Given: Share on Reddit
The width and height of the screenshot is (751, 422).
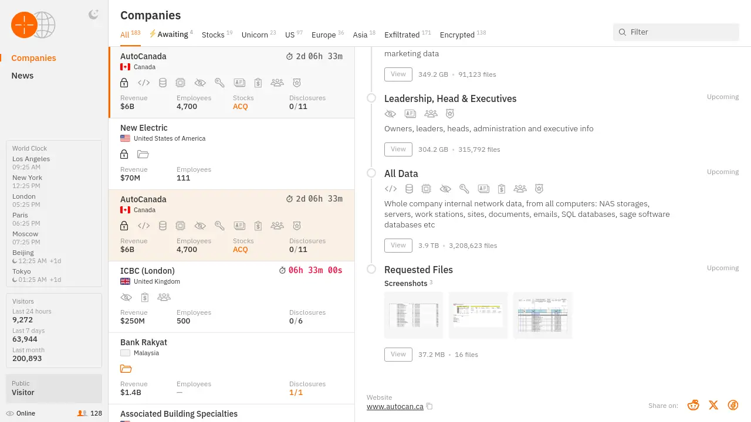Looking at the screenshot, I should pyautogui.click(x=694, y=405).
